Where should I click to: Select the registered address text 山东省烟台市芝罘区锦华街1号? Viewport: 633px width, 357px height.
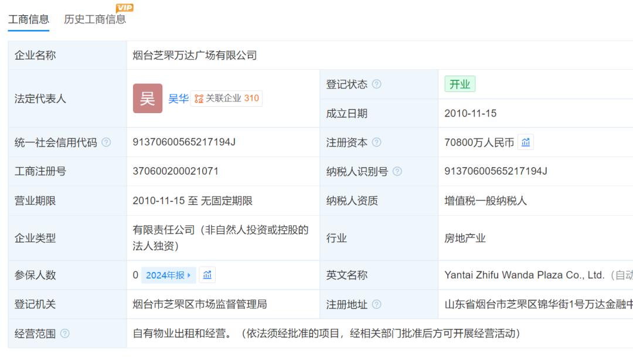click(x=515, y=304)
